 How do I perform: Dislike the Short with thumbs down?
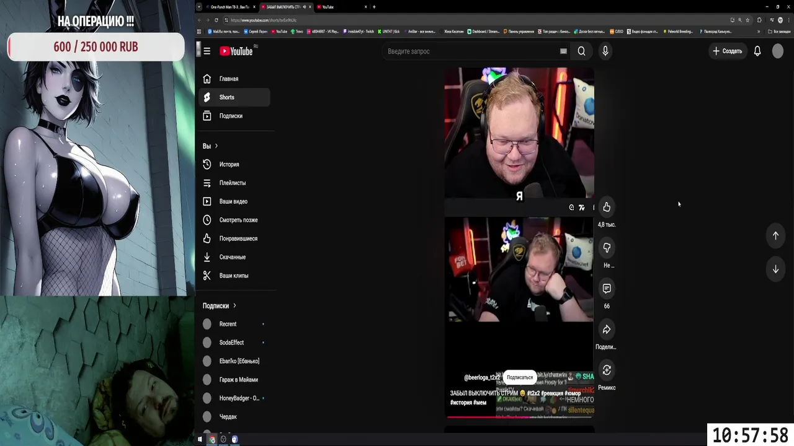607,248
